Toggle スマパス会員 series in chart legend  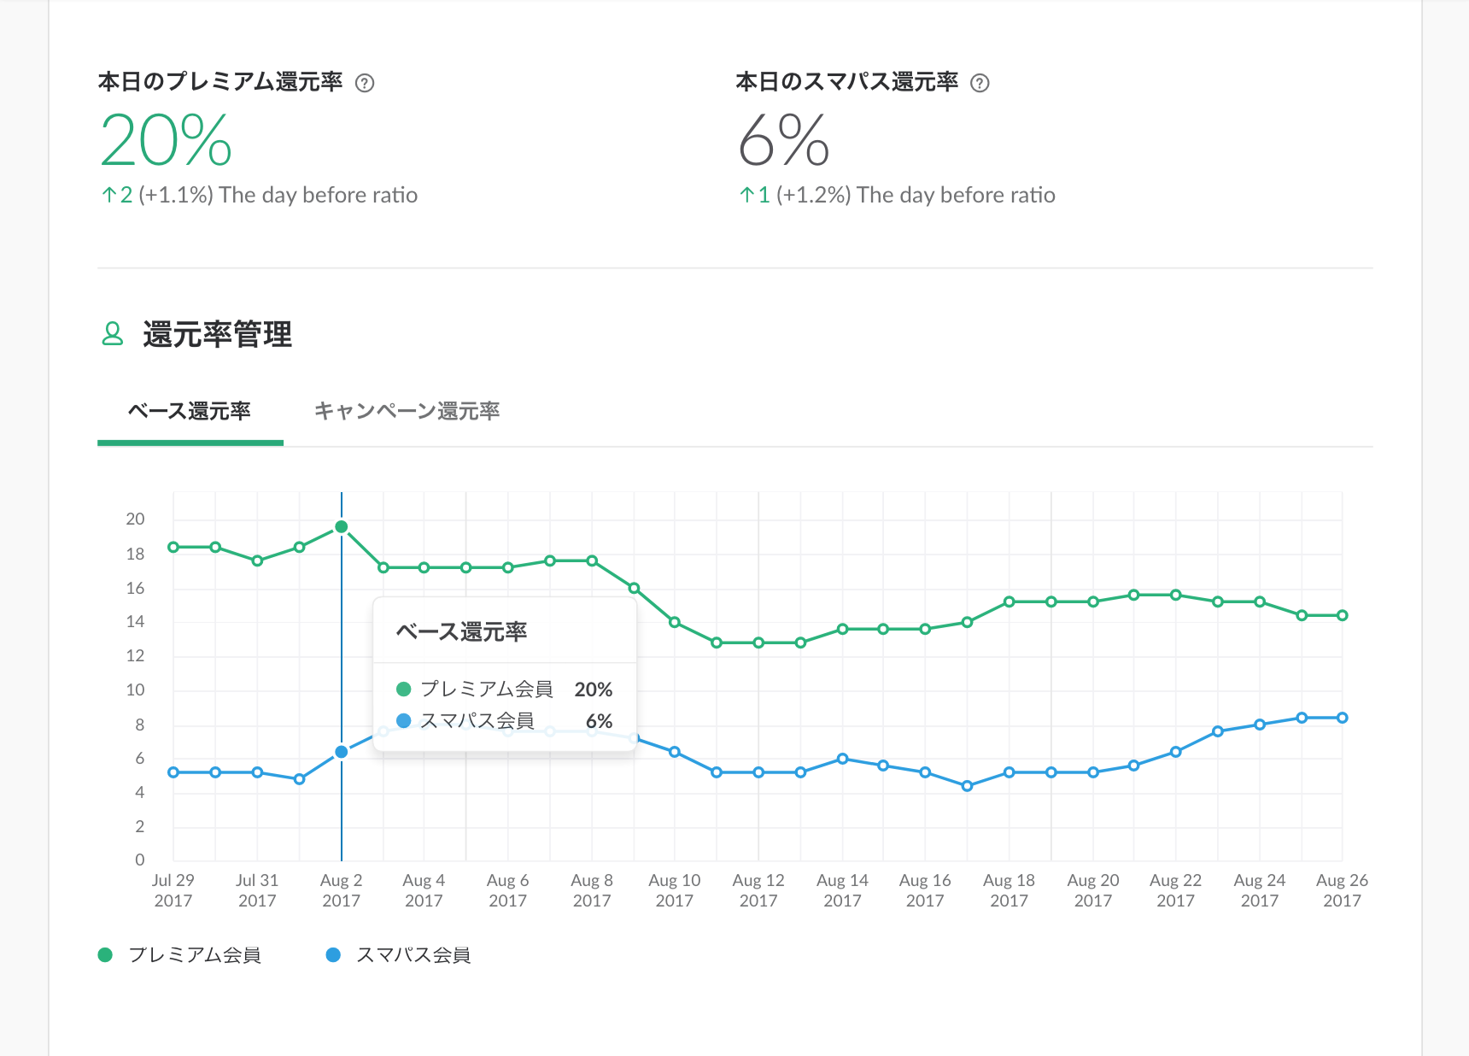pyautogui.click(x=413, y=955)
